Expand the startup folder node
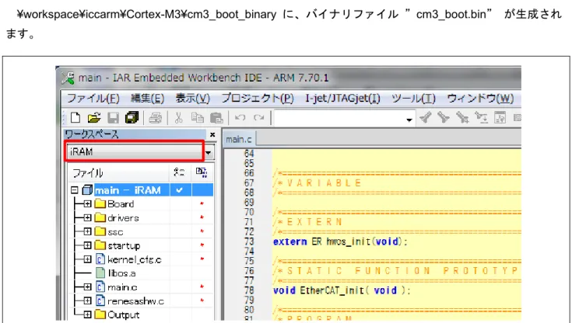This screenshot has height=323, width=572. click(x=87, y=245)
